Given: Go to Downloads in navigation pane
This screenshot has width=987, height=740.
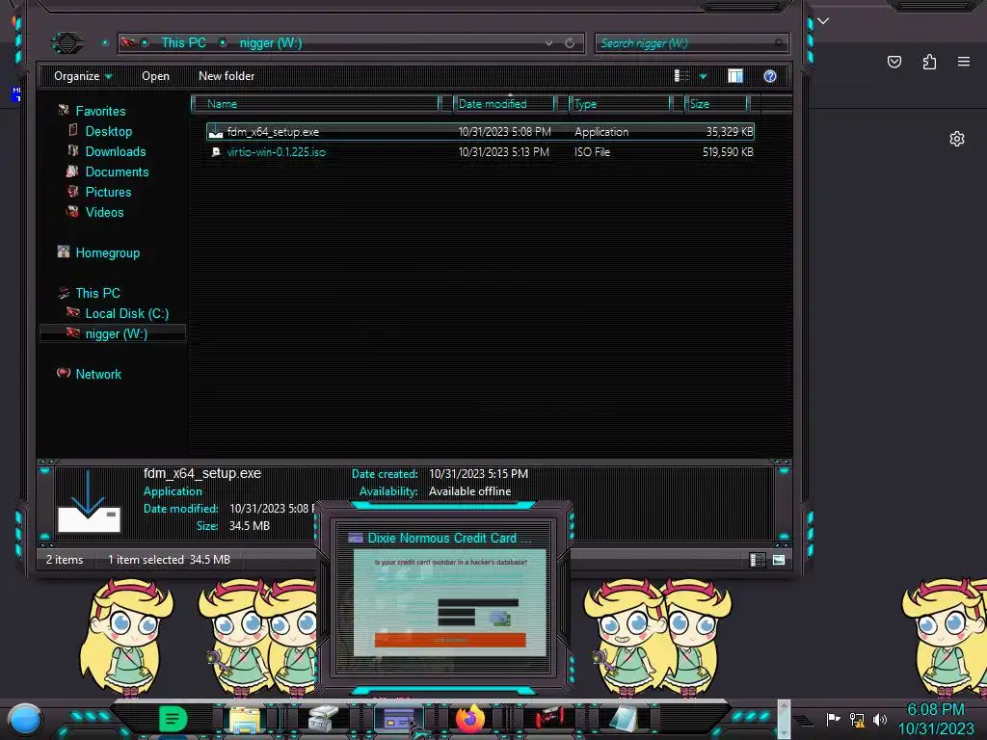Looking at the screenshot, I should [116, 151].
